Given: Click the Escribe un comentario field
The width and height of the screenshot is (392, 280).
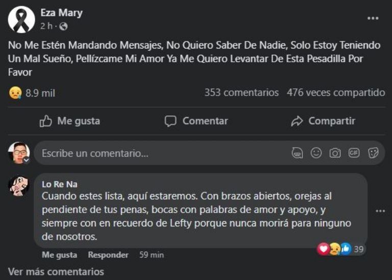Looking at the screenshot, I should [153, 153].
